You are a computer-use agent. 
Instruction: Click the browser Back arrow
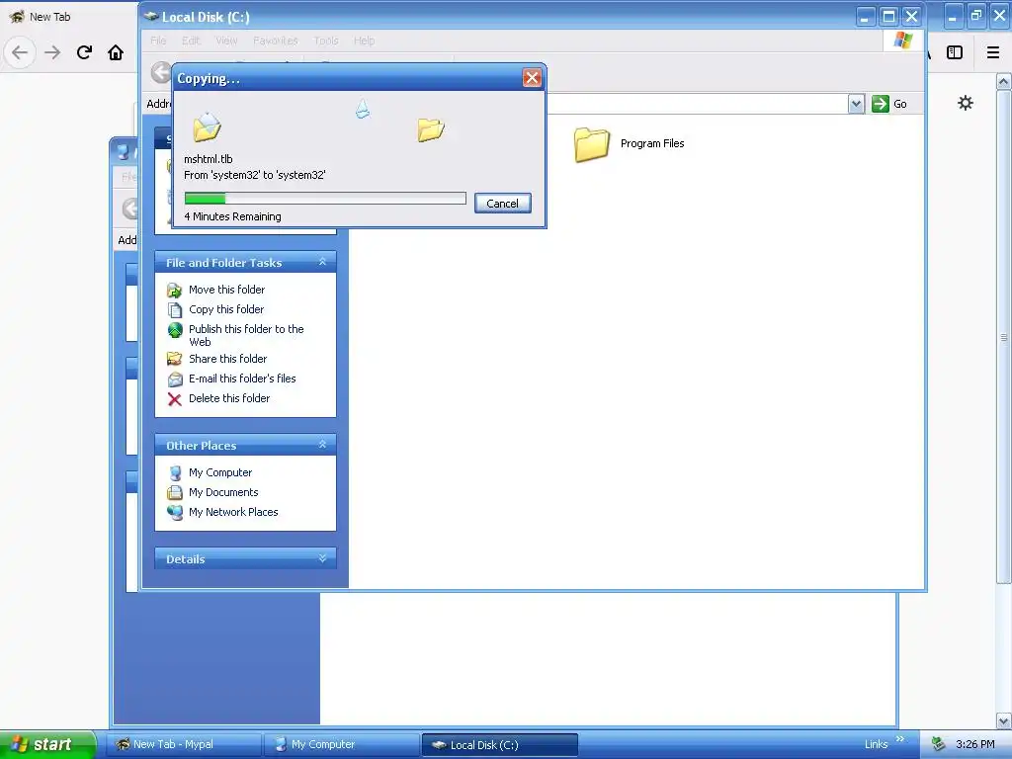click(20, 52)
